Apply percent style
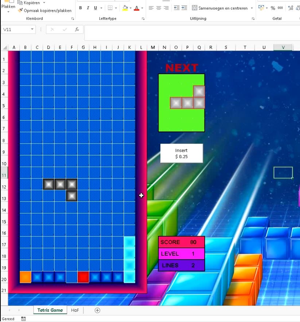Image resolution: width=300 pixels, height=322 pixels. pos(273,8)
